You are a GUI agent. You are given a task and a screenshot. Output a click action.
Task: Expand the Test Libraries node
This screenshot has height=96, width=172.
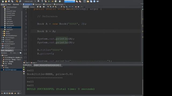pyautogui.click(x=2, y=42)
